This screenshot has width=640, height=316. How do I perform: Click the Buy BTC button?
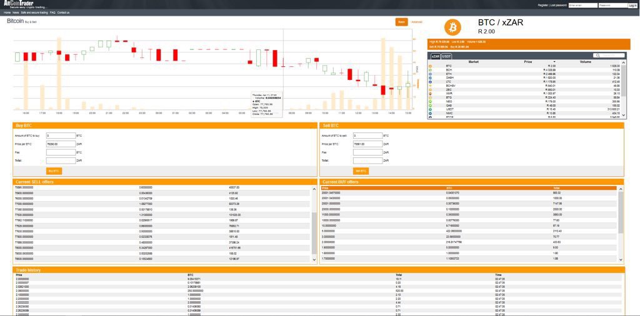tap(54, 171)
